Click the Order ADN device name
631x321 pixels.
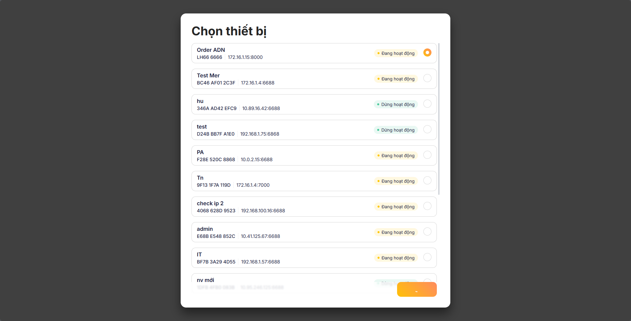(211, 50)
